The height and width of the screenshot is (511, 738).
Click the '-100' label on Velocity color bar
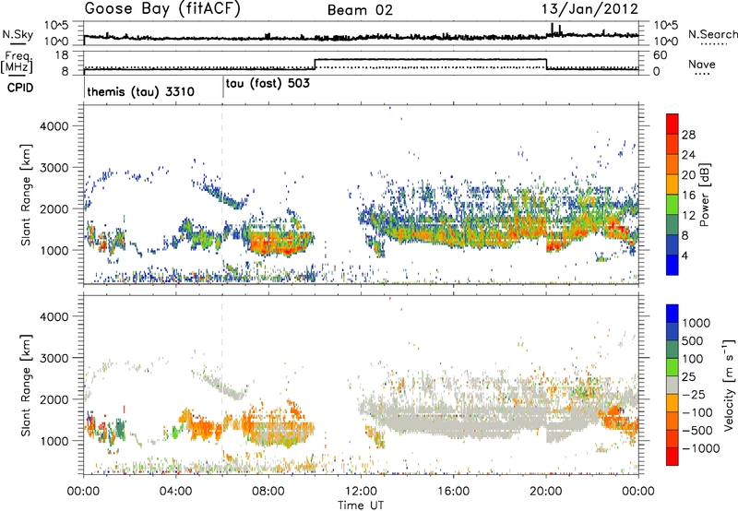pyautogui.click(x=697, y=412)
